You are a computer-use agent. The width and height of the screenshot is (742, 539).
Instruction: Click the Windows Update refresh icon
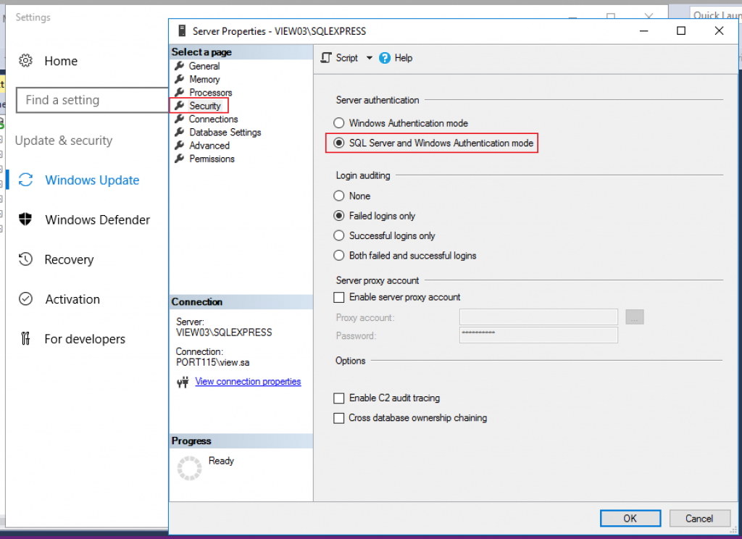coord(26,180)
